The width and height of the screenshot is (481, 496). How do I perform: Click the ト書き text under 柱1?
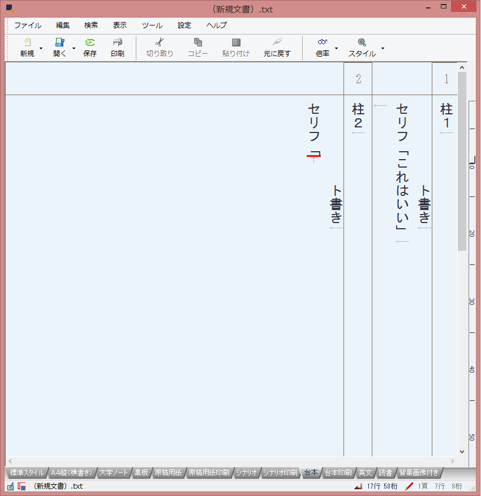[424, 204]
